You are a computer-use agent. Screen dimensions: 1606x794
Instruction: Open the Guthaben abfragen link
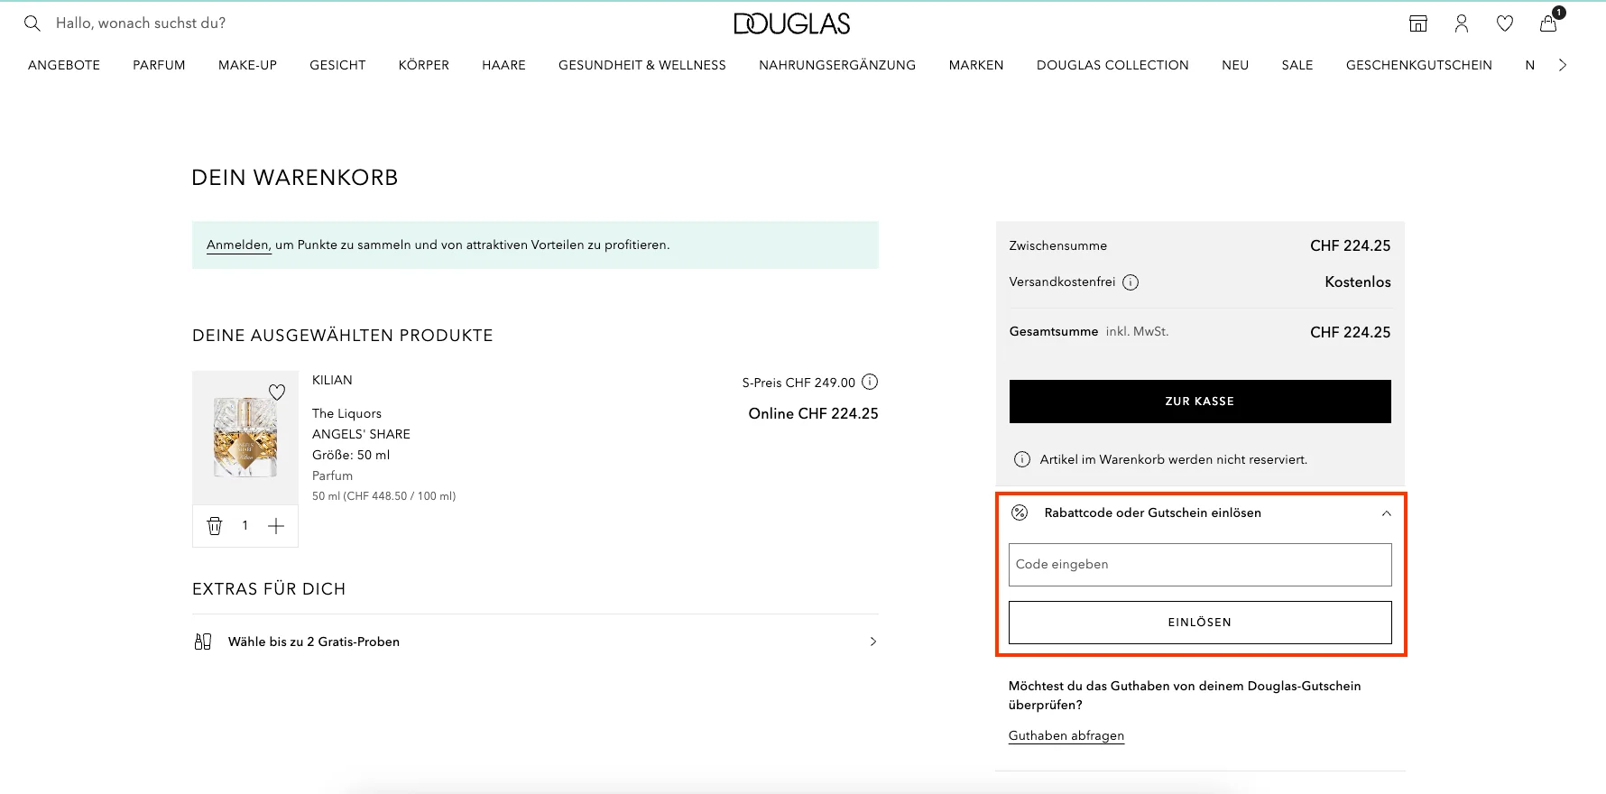tap(1066, 735)
